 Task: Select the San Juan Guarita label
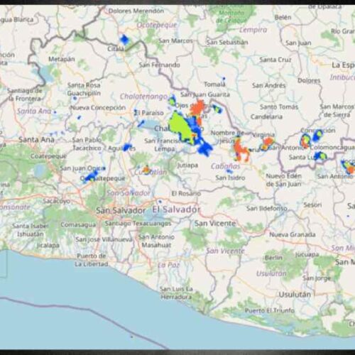tap(205, 94)
